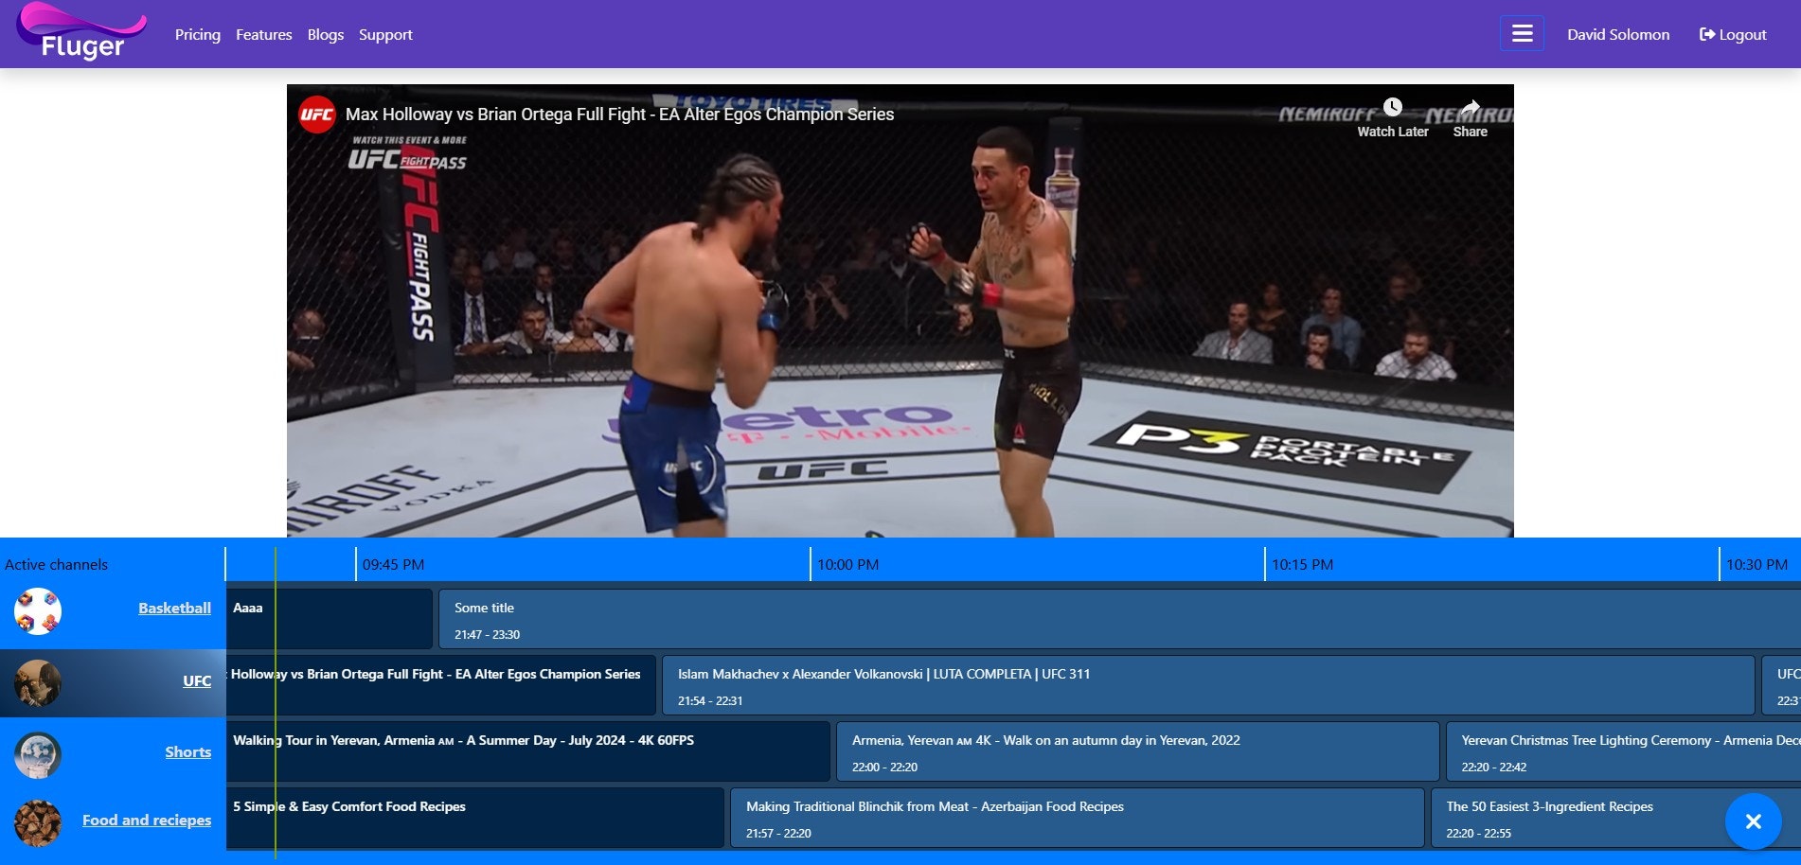This screenshot has height=865, width=1801.
Task: Play the UFC fight video
Action: click(x=900, y=310)
